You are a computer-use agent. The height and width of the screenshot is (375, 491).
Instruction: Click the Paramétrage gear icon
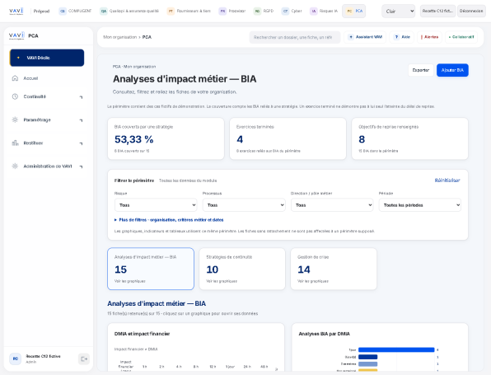click(15, 120)
